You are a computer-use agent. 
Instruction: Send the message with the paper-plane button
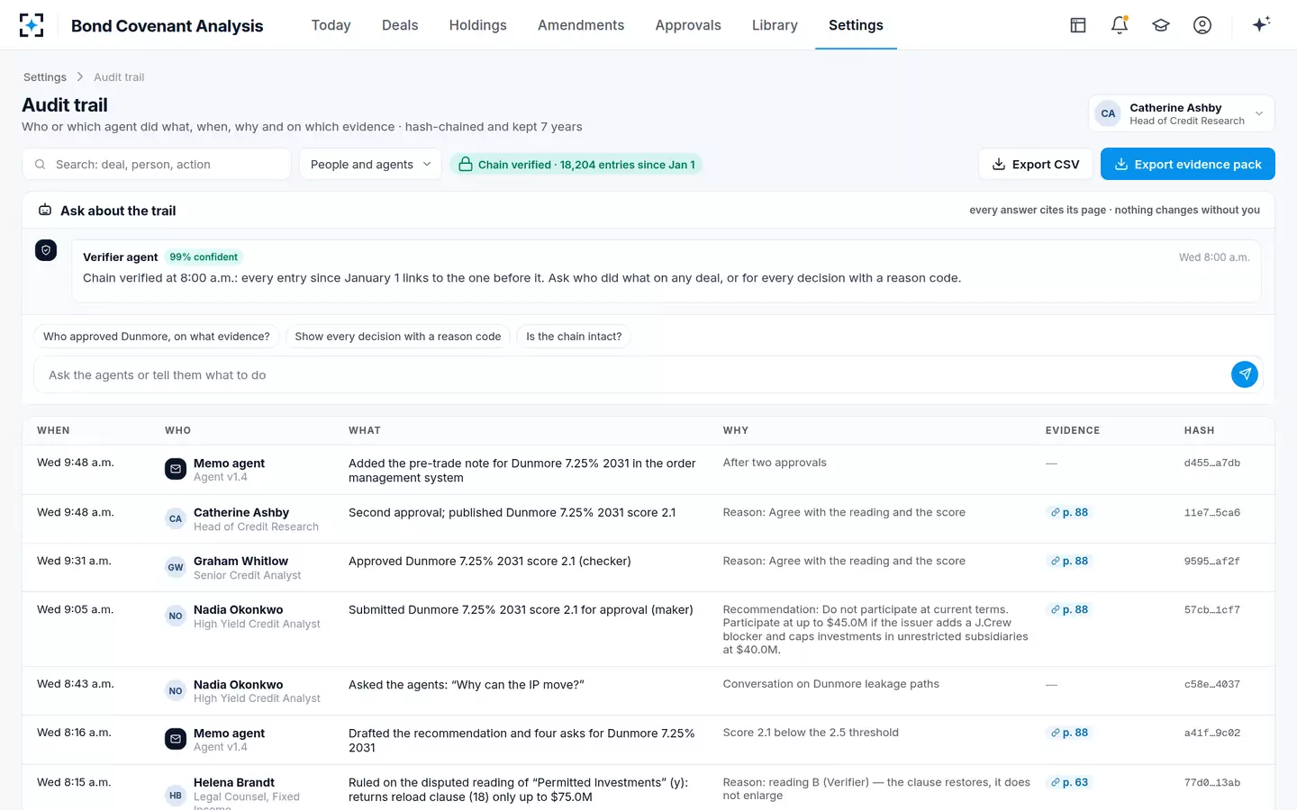pyautogui.click(x=1245, y=374)
